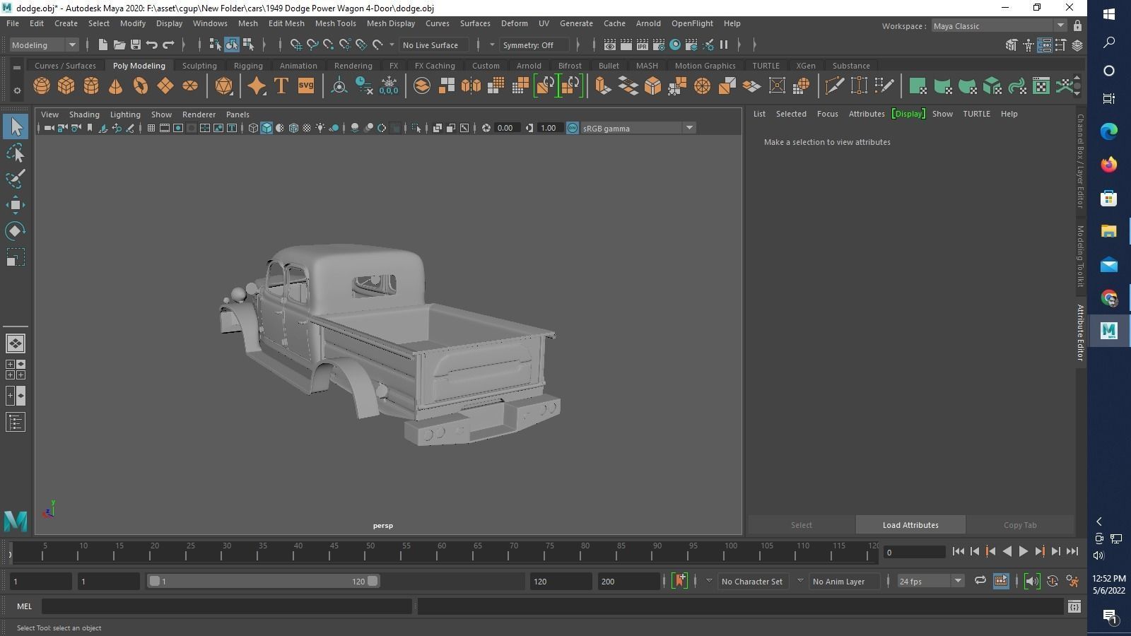Click the SVG import shelf icon
The image size is (1131, 636).
click(x=306, y=86)
